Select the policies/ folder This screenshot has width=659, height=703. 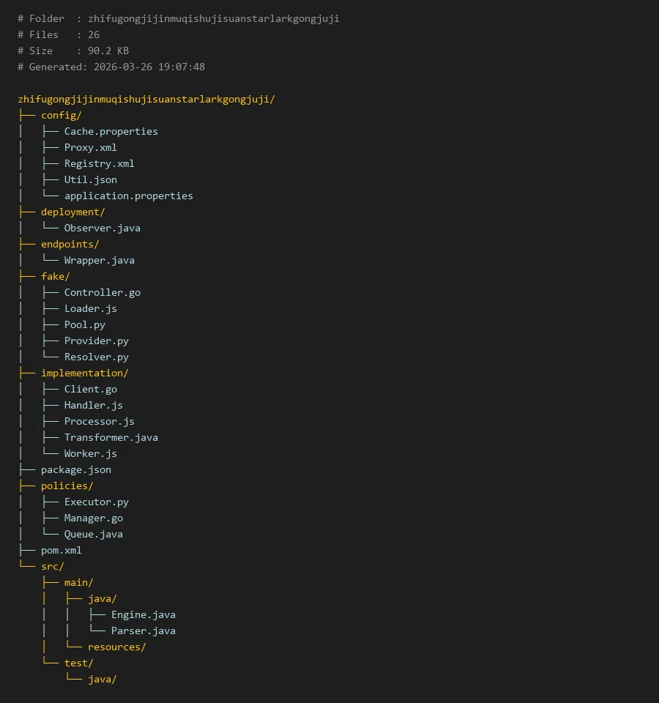point(67,486)
